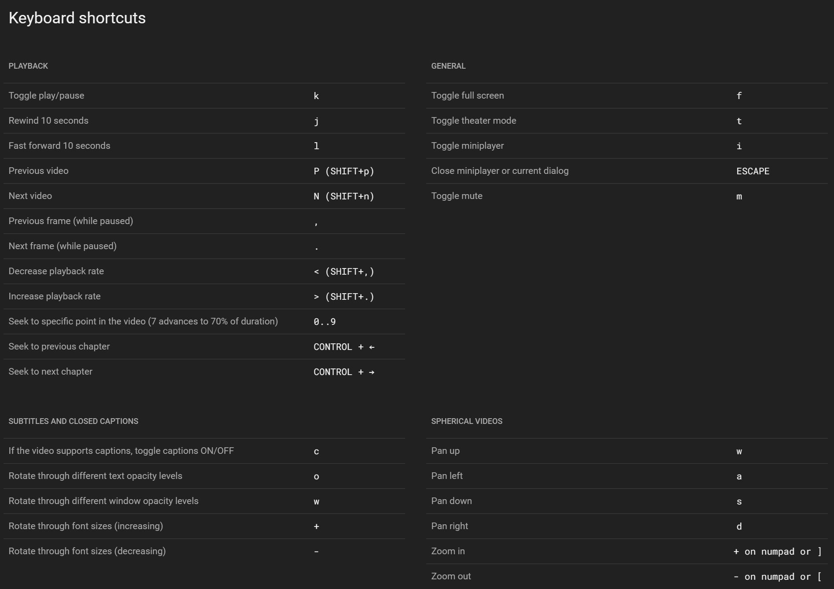Click the 's' shortcut key value
The height and width of the screenshot is (589, 834).
739,502
